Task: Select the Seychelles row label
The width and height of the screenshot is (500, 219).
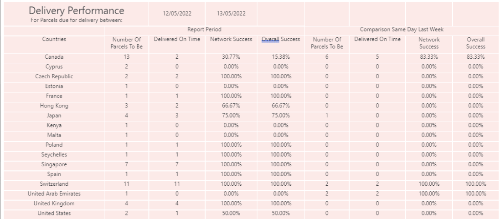Action: [54, 155]
